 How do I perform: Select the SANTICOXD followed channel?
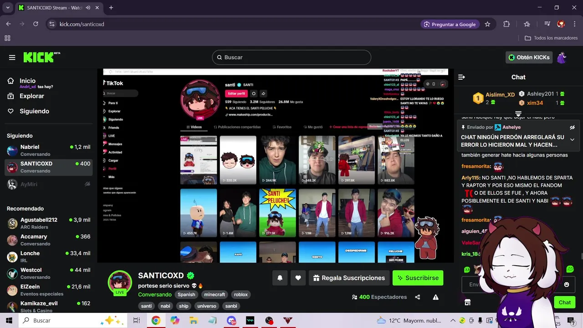pos(49,167)
